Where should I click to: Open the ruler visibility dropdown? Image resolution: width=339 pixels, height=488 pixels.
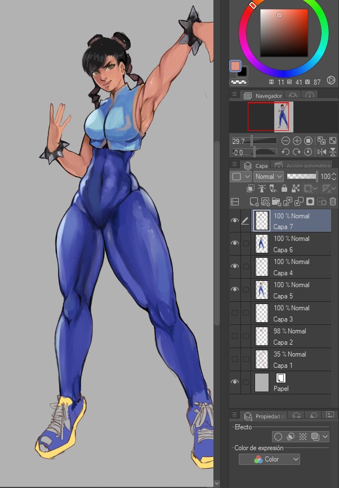[x=329, y=188]
